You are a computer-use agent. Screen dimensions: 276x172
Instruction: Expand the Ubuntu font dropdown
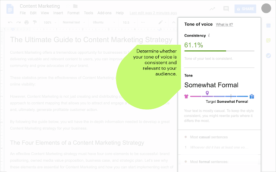click(x=104, y=22)
